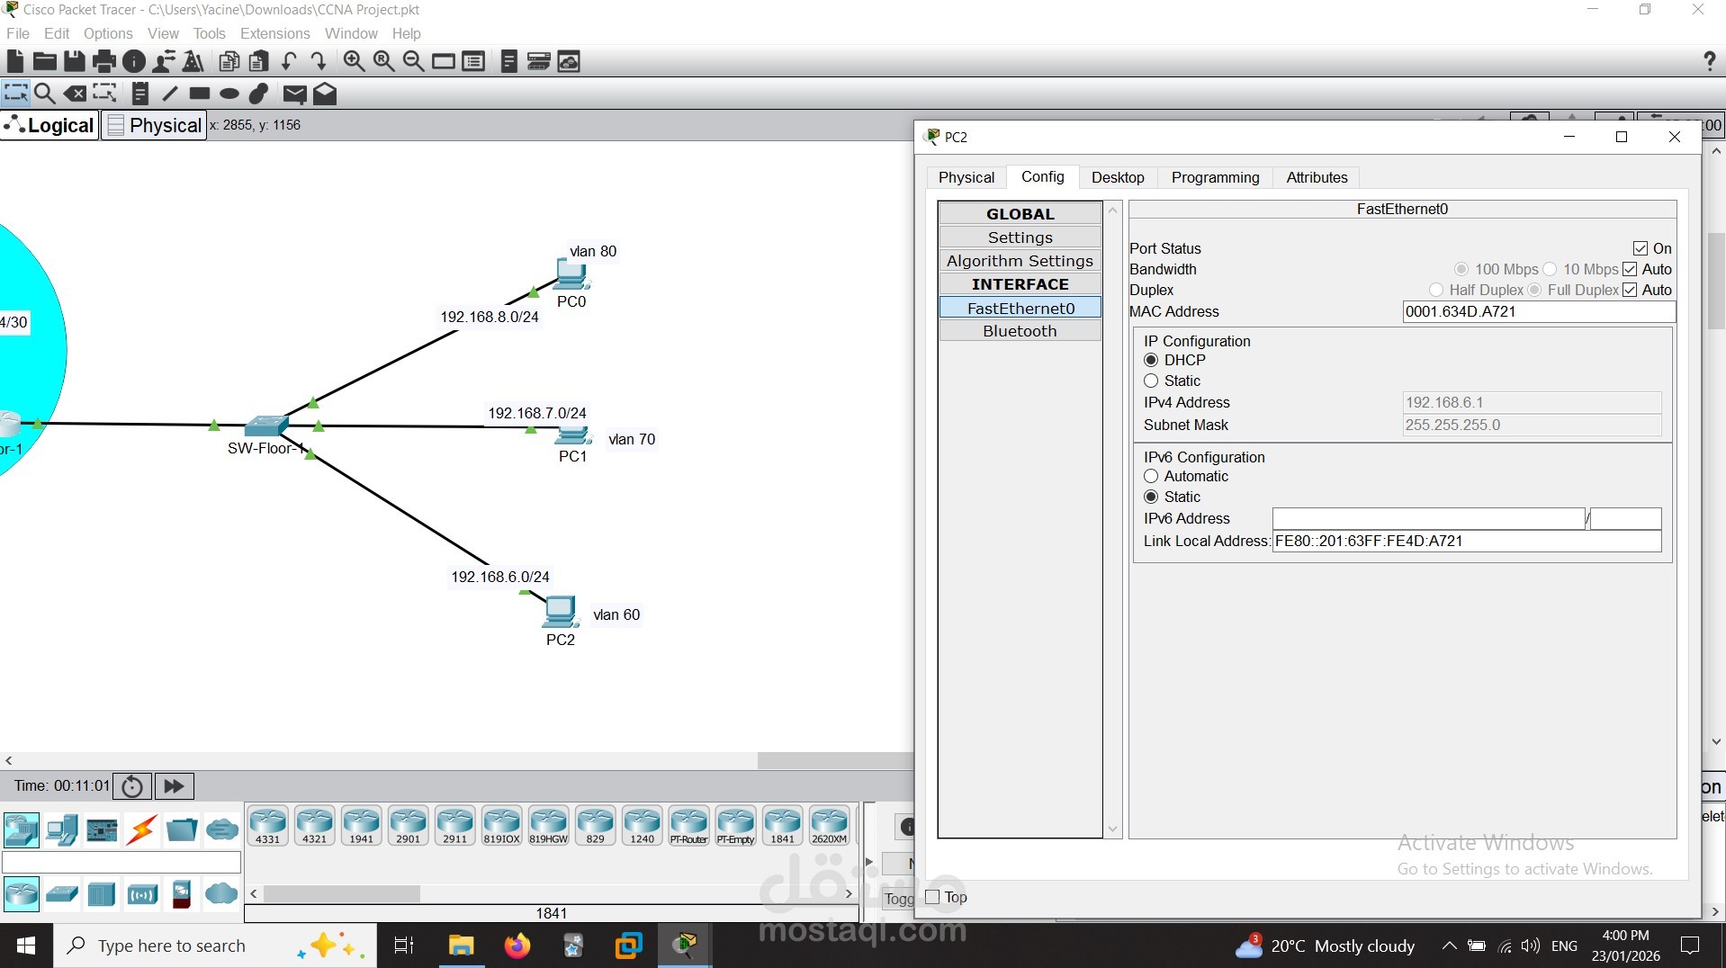Select the FastEthernet0 interface
Screen dimensions: 1726x968
1020,308
